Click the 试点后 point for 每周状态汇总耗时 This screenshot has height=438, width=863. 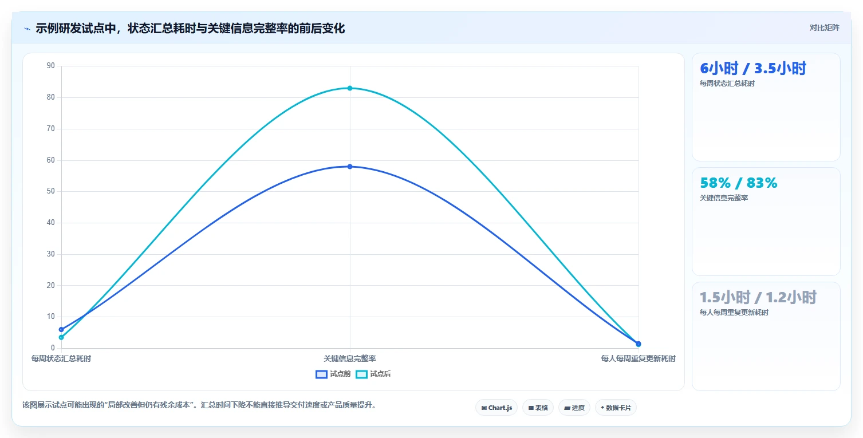[61, 337]
